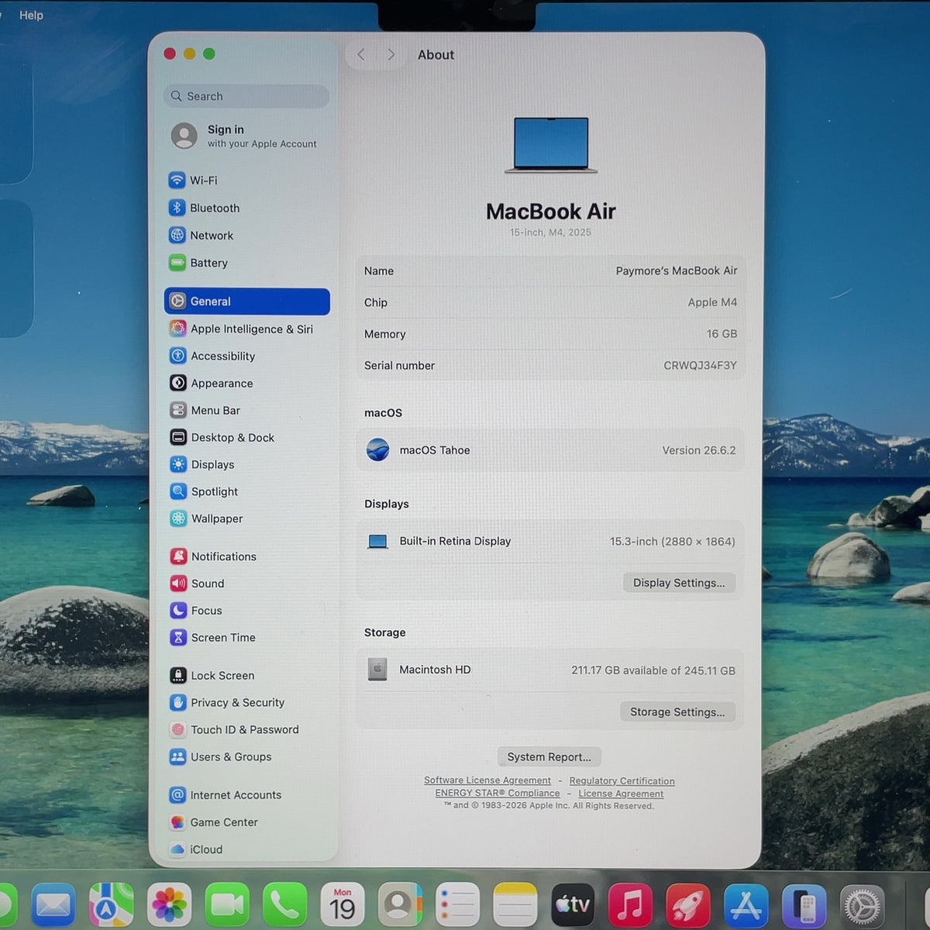Viewport: 930px width, 930px height.
Task: Open the Help menu in menu bar
Action: coord(31,15)
